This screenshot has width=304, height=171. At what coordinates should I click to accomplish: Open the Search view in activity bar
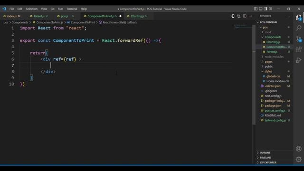[299, 28]
